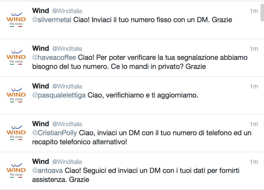This screenshot has height=190, width=264.
Task: Click Wind avatar logo on @CristianPolly tweet
Action: [x=16, y=132]
